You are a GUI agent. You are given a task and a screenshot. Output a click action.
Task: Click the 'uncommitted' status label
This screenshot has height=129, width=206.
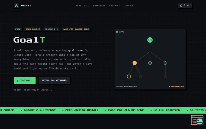176,86
